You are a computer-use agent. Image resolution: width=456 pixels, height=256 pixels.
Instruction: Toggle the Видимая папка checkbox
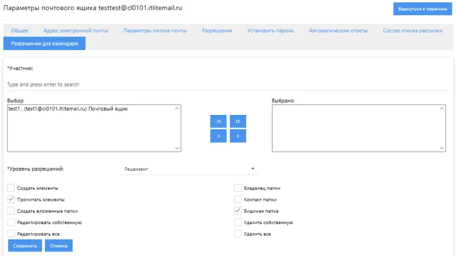pos(238,210)
